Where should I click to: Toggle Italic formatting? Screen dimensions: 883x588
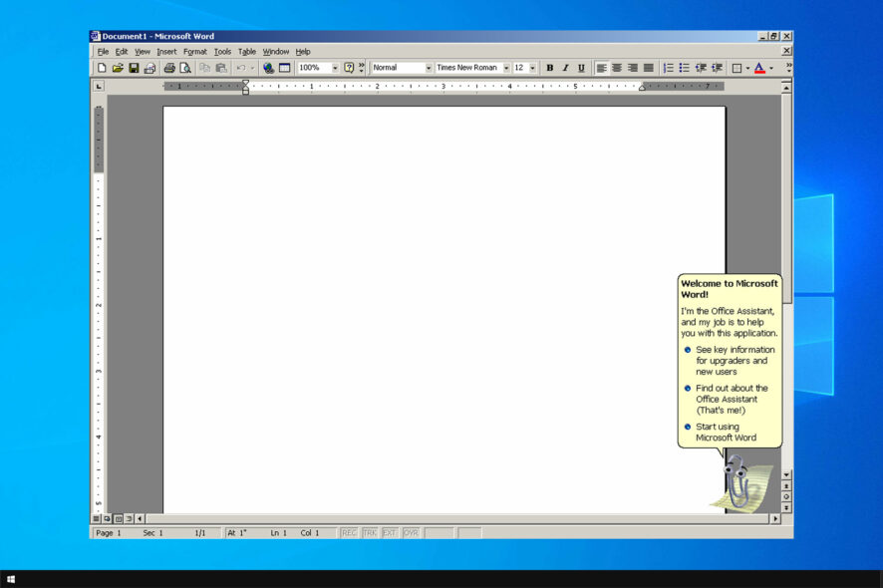[565, 68]
